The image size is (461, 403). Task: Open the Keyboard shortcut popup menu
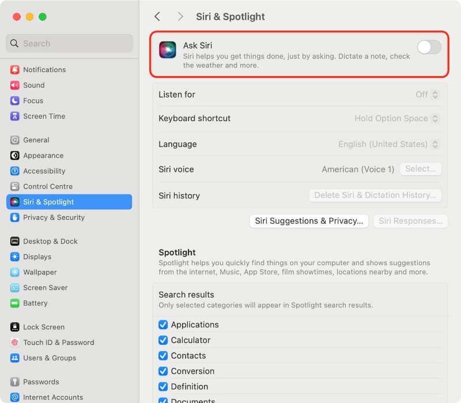click(397, 119)
